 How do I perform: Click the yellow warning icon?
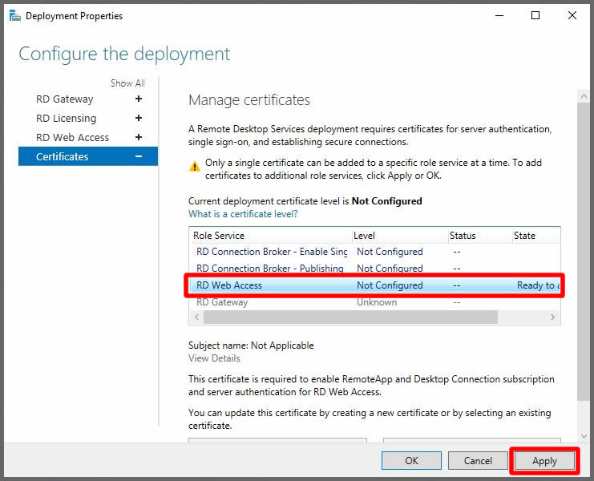194,166
